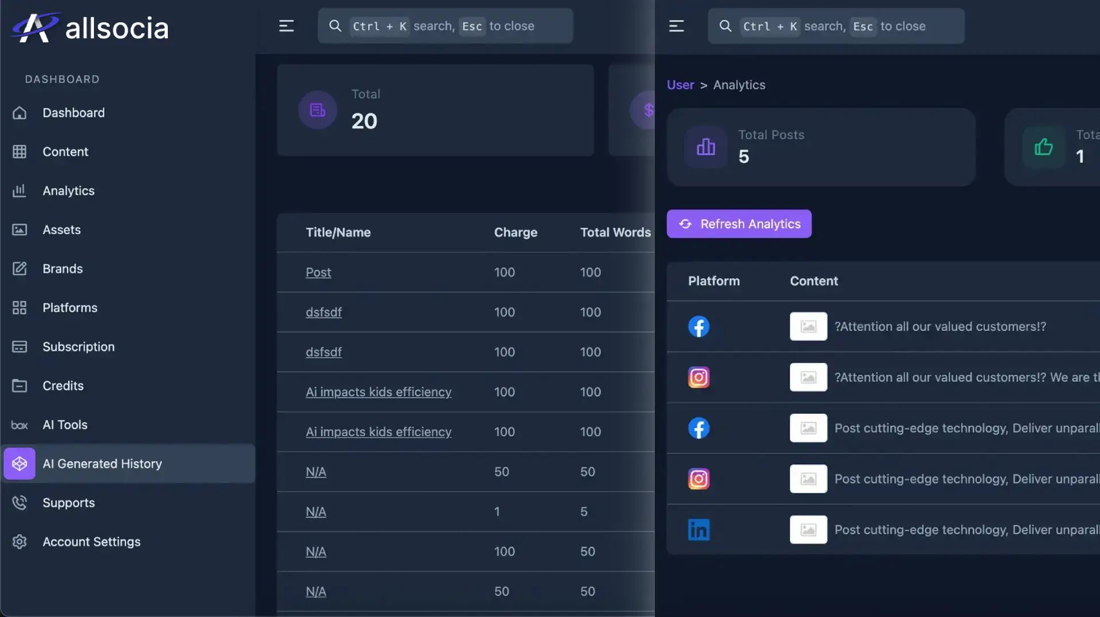Open the Subscription page

78,347
